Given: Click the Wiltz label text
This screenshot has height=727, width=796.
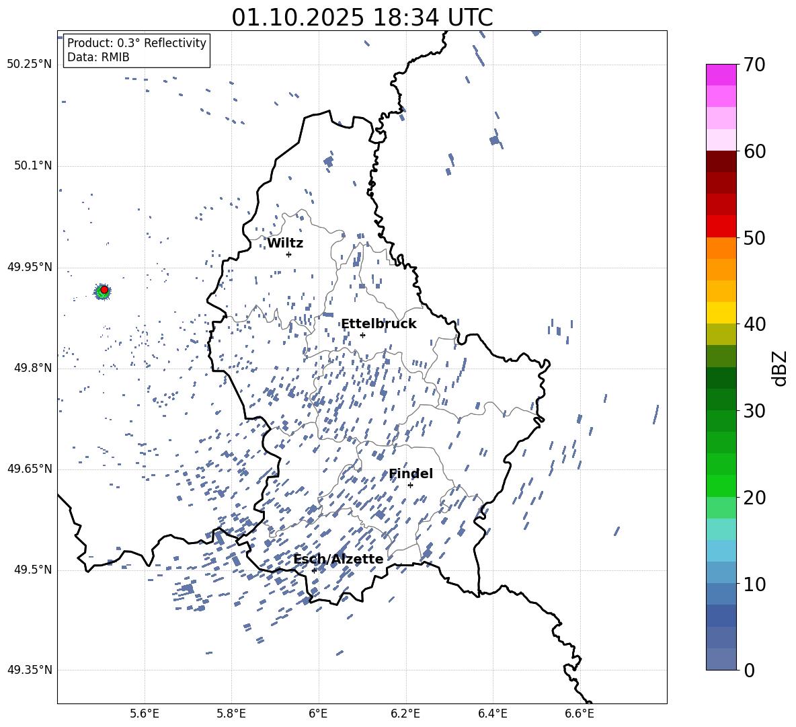Looking at the screenshot, I should point(285,243).
